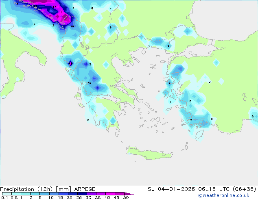Click the 30–35 mm purple legend swatch

coord(92,194)
